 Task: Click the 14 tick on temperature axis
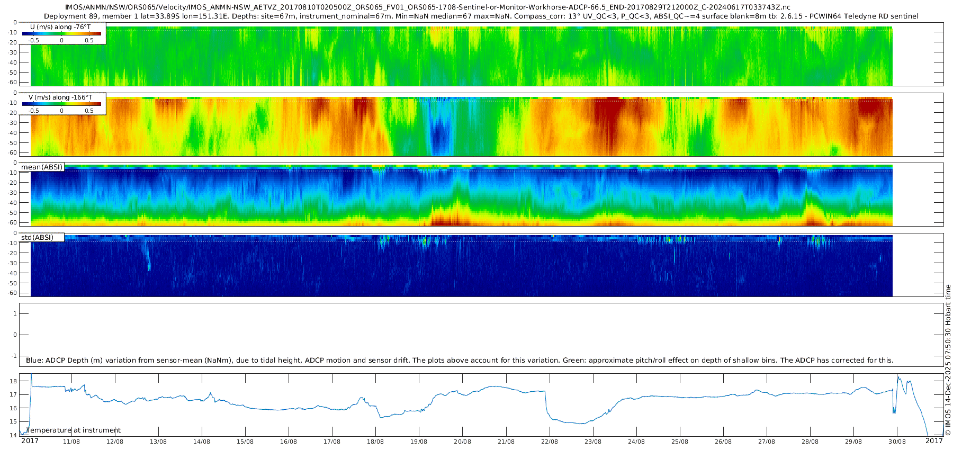(14, 435)
